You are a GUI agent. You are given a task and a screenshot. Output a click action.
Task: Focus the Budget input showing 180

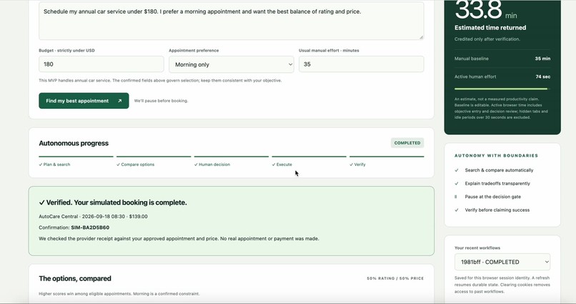point(101,64)
